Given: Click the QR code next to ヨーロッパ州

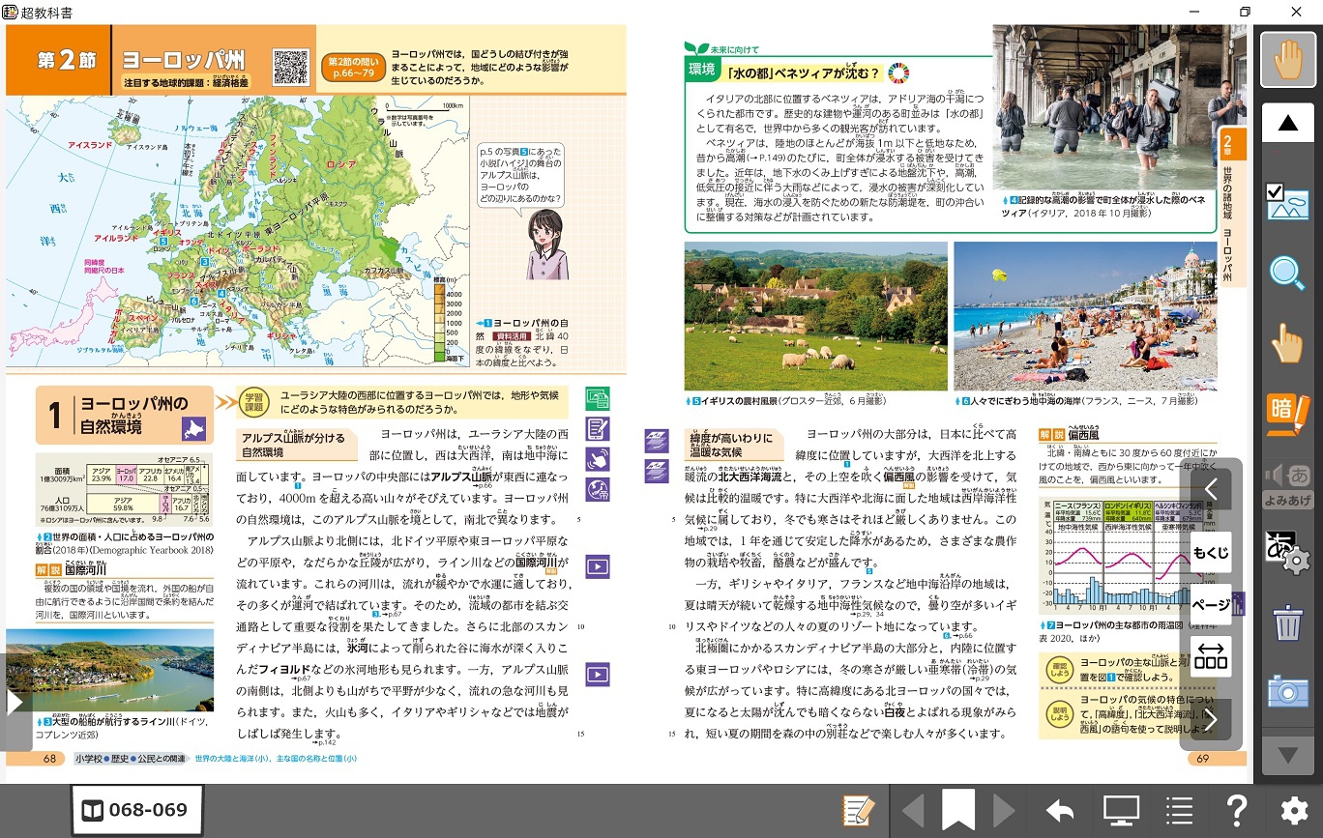Looking at the screenshot, I should (x=291, y=67).
